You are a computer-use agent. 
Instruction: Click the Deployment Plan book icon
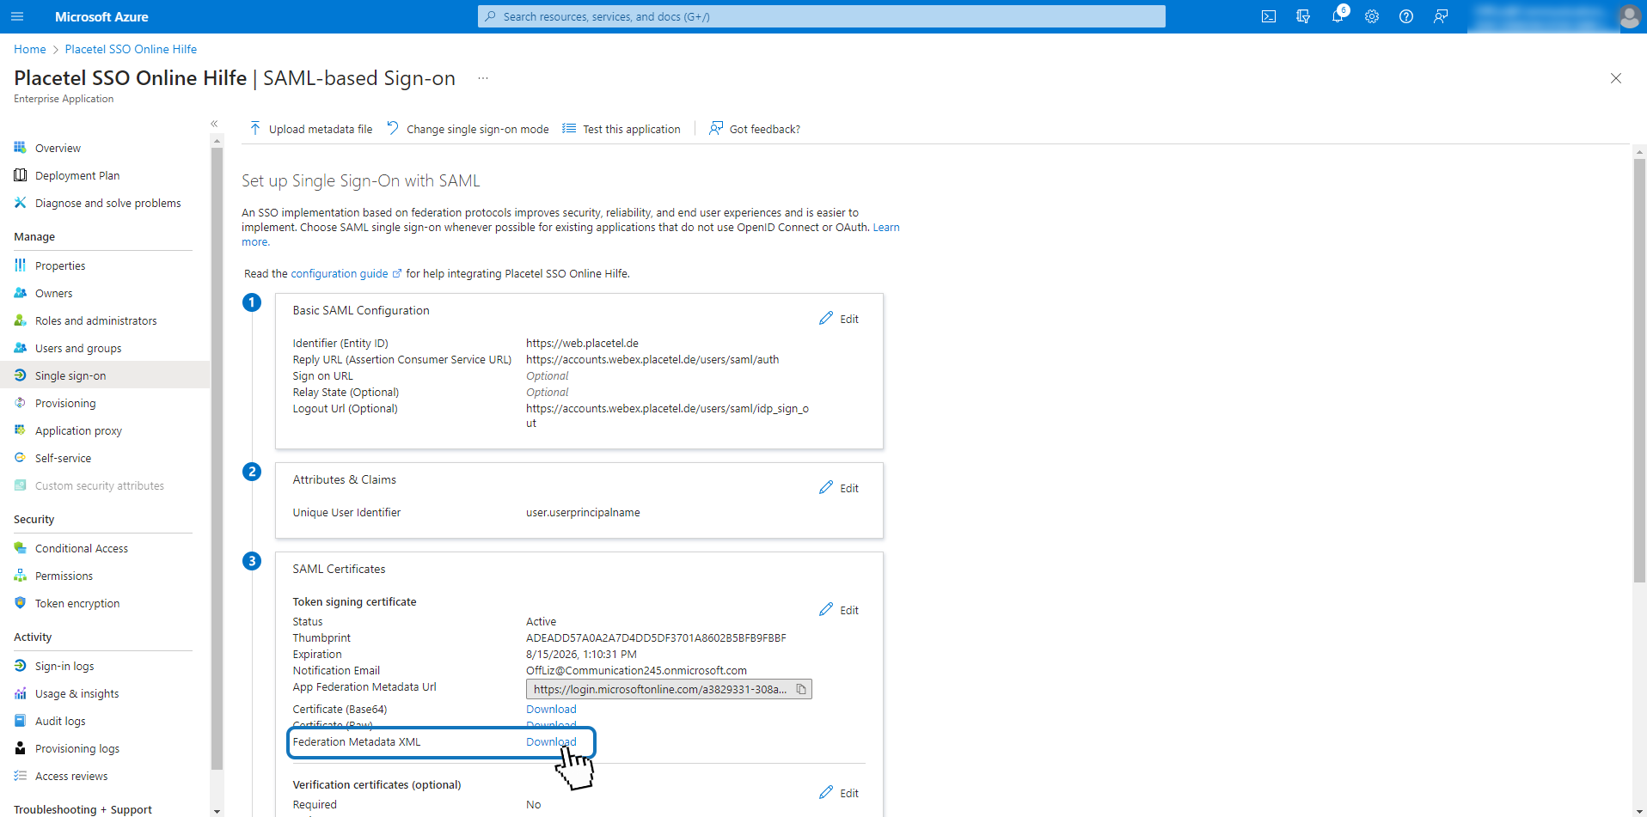point(20,174)
